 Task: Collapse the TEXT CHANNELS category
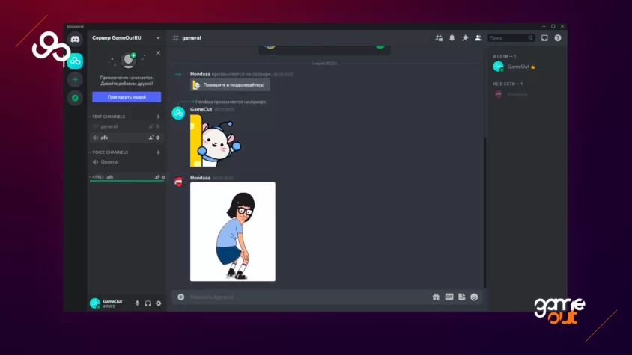107,117
